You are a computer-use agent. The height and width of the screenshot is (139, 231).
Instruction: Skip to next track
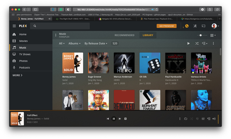120,119
